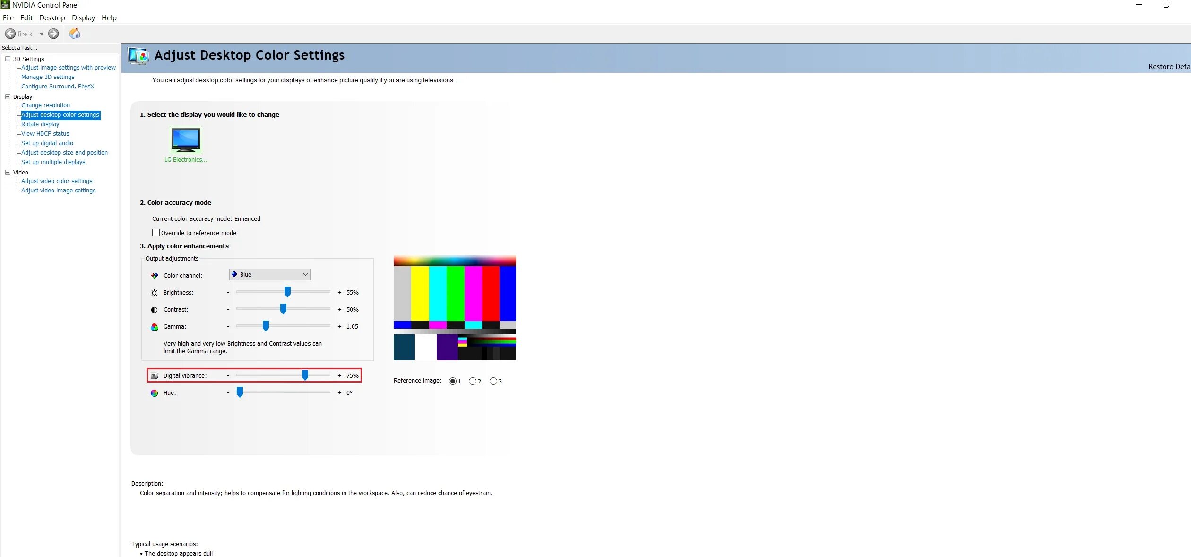
Task: Select Adjust video color settings link
Action: 56,181
